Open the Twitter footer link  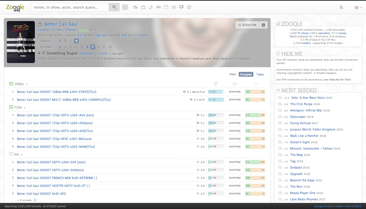click(x=339, y=206)
